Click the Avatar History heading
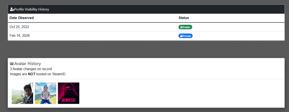The height and width of the screenshot is (112, 289). (x=28, y=64)
